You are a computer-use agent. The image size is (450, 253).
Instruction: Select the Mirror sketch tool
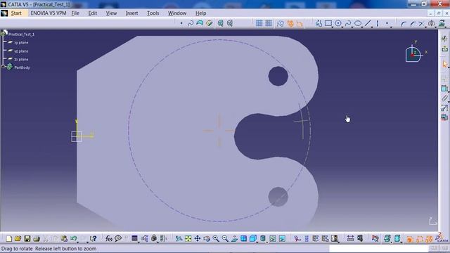click(431, 23)
